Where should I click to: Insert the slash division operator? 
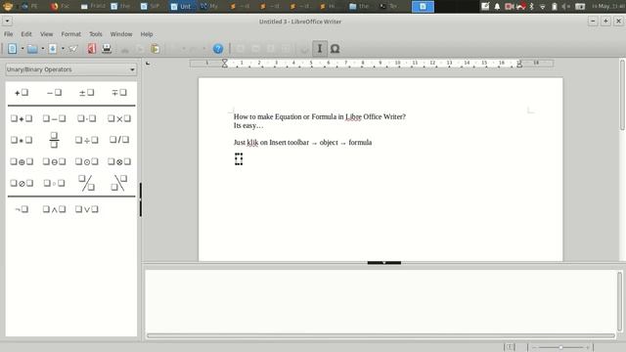coord(119,140)
